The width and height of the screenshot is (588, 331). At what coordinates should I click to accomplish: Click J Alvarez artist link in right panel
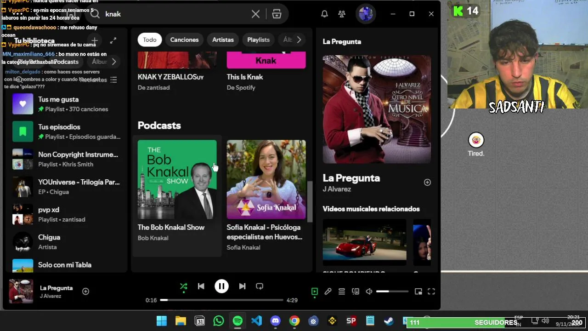(x=337, y=189)
